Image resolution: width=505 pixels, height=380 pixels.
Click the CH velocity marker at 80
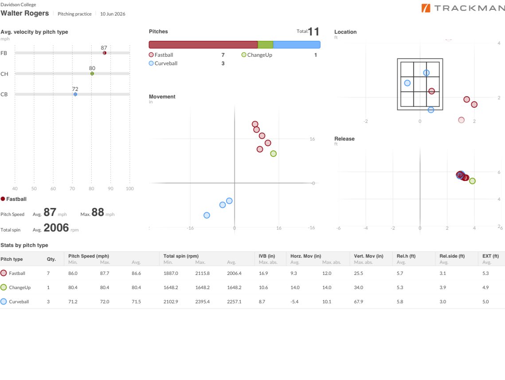pyautogui.click(x=92, y=74)
